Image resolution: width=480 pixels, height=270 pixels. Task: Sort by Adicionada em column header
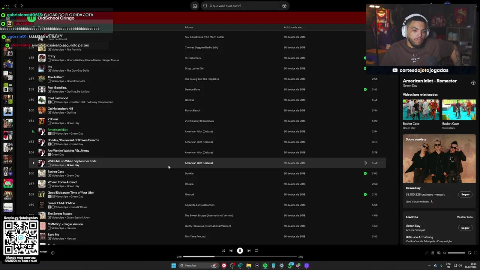[x=292, y=27]
